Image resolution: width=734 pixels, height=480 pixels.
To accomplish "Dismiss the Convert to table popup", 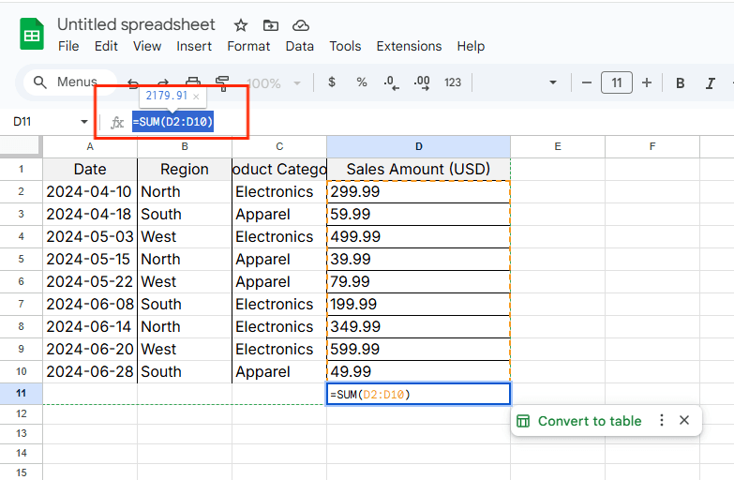I will click(684, 420).
